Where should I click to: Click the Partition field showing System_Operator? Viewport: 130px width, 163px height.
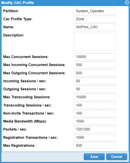[x=95, y=11]
